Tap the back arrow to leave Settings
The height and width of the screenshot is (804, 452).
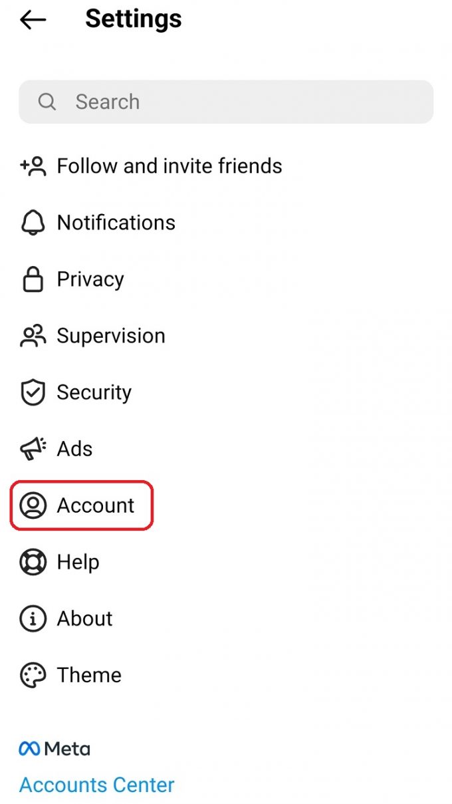[x=32, y=20]
